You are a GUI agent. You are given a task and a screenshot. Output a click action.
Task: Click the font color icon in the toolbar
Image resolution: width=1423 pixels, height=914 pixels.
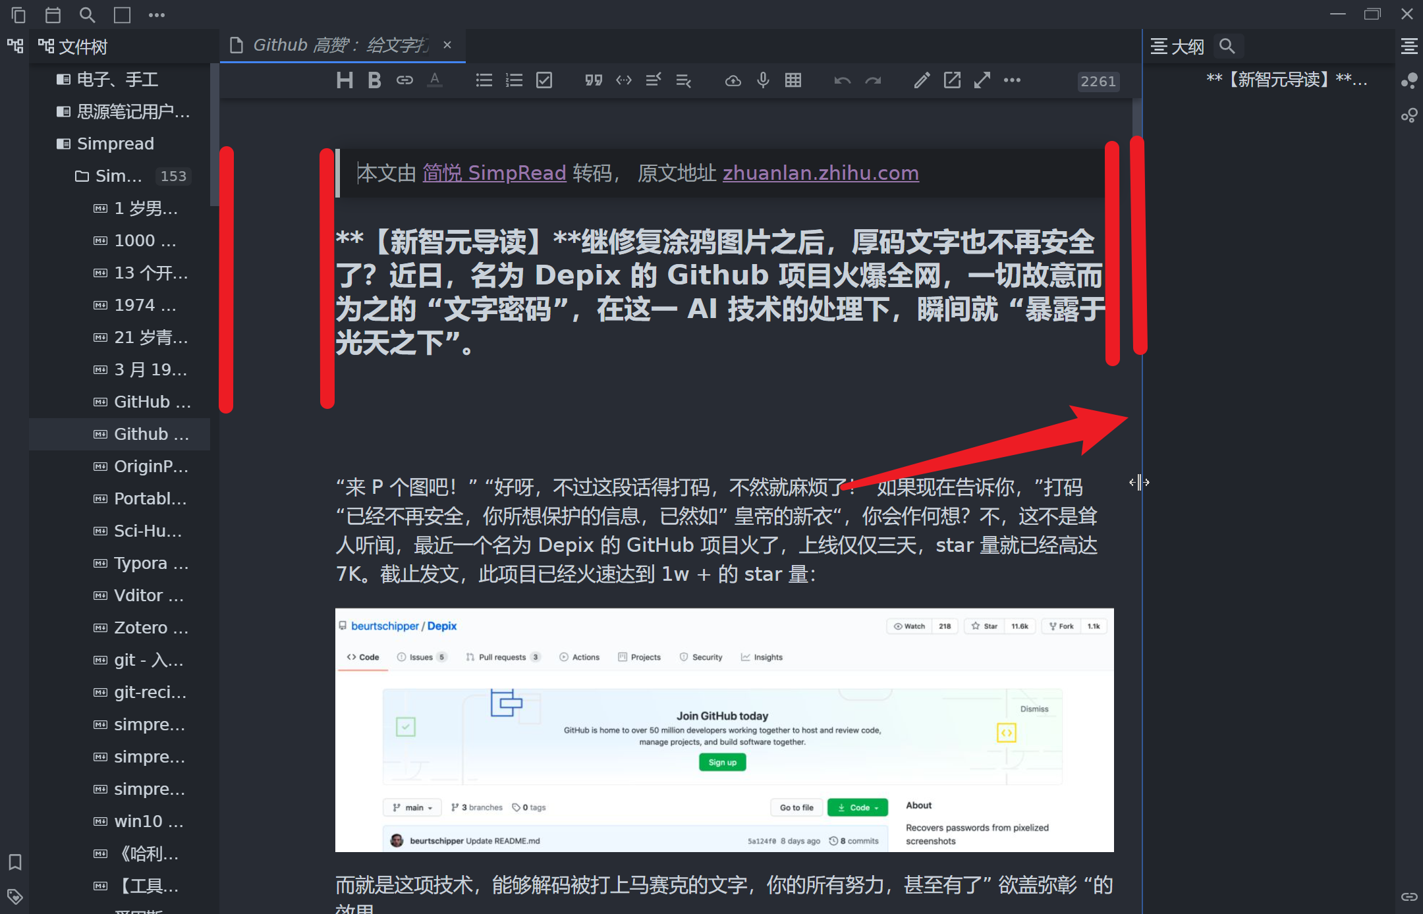click(x=435, y=80)
